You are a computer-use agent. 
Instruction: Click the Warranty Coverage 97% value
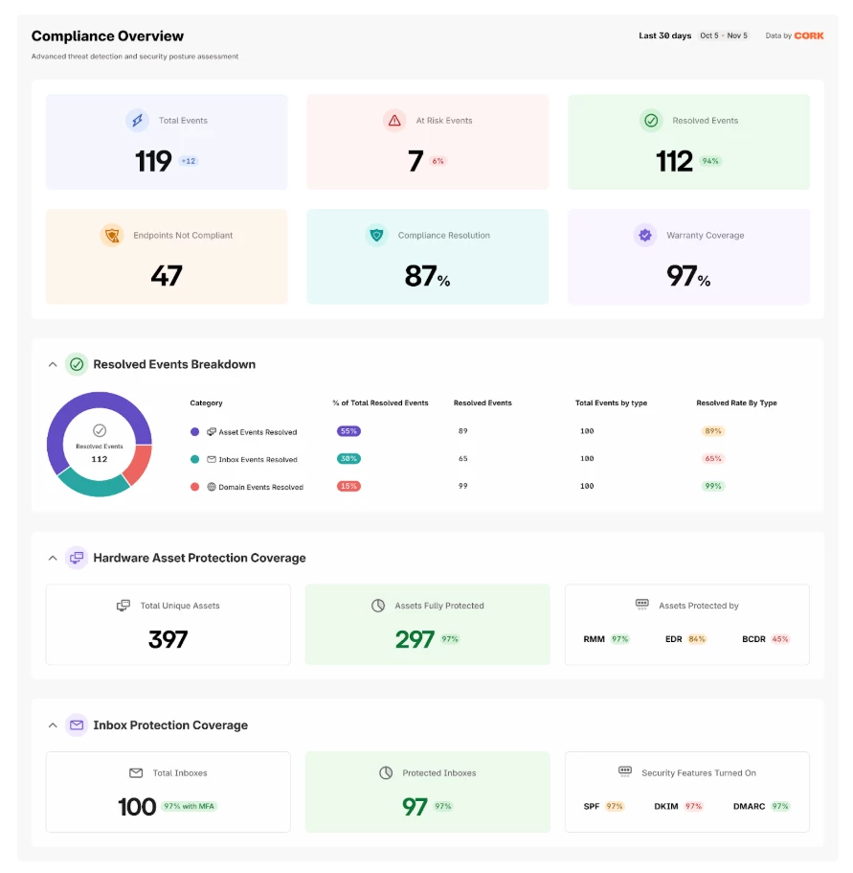(688, 276)
